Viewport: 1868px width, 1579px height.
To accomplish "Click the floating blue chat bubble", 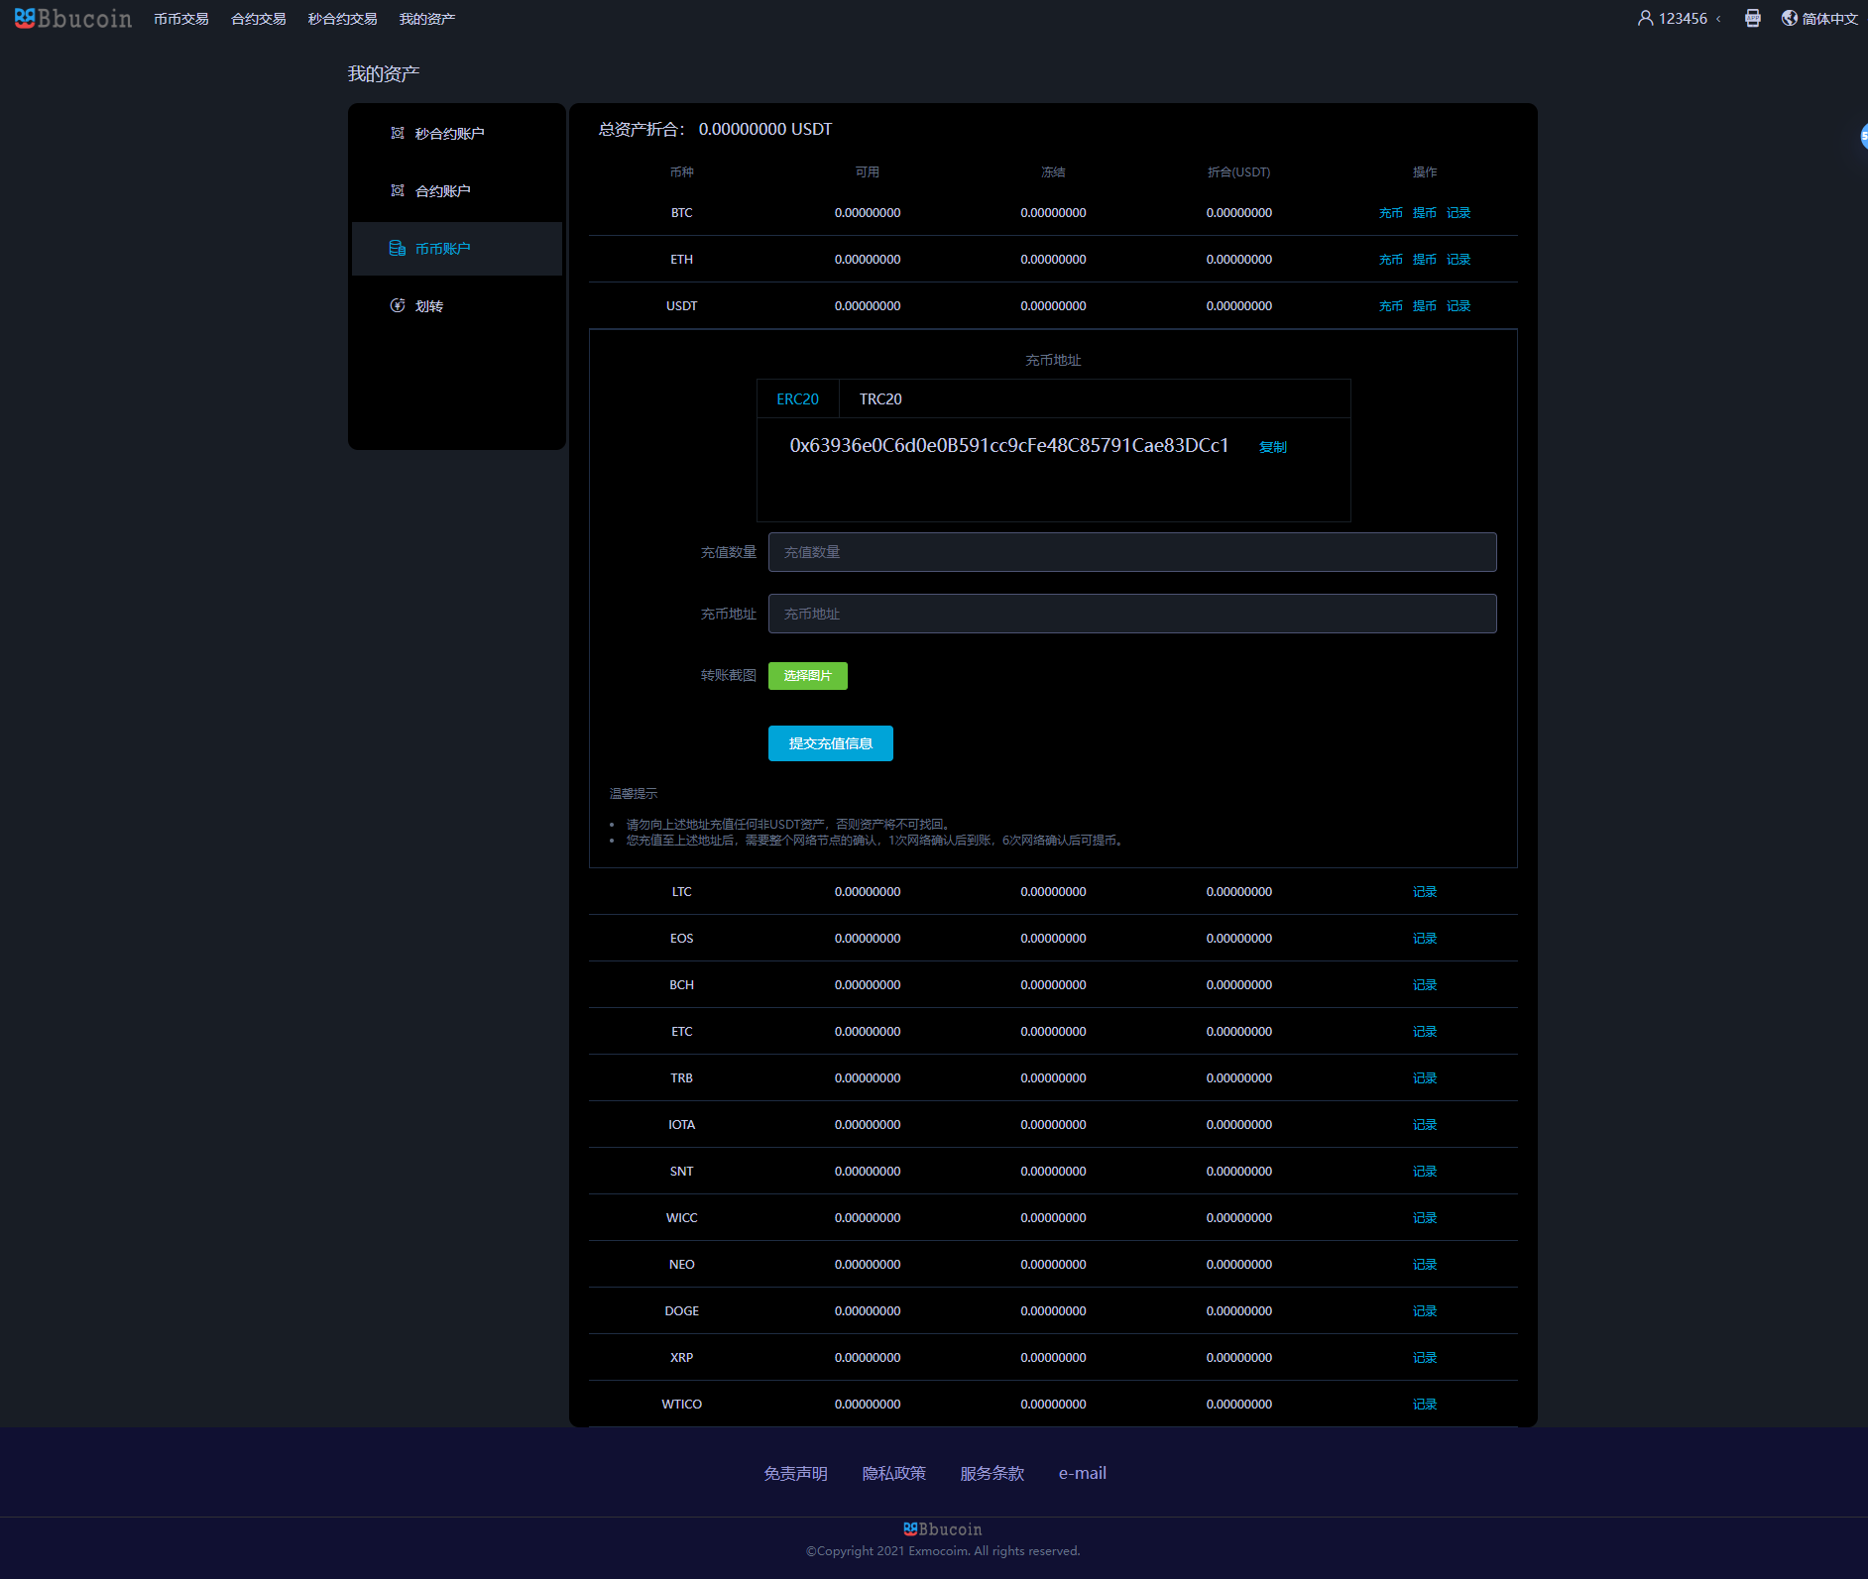I will [x=1862, y=137].
